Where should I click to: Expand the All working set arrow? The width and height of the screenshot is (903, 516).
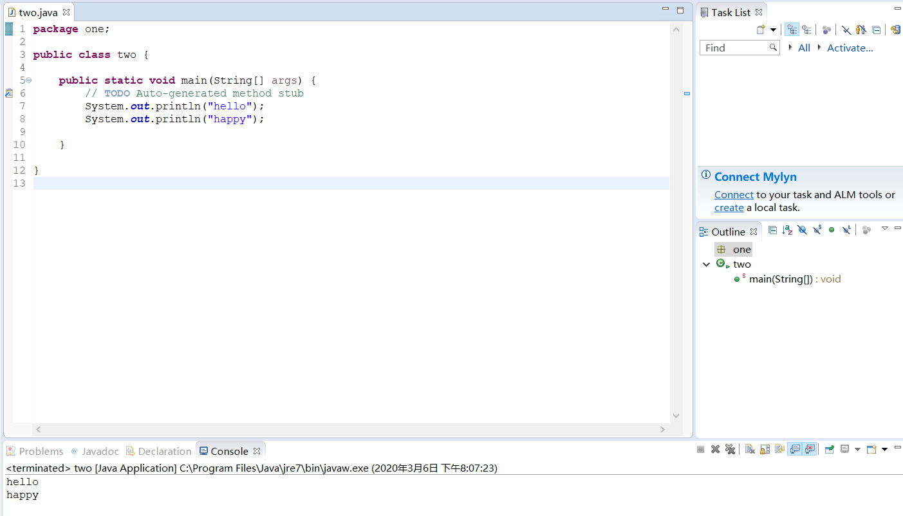click(790, 48)
